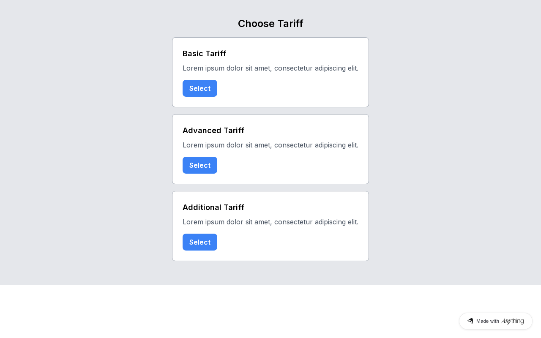
Task: Click the "Basic Tariff" card title
Action: coord(204,54)
